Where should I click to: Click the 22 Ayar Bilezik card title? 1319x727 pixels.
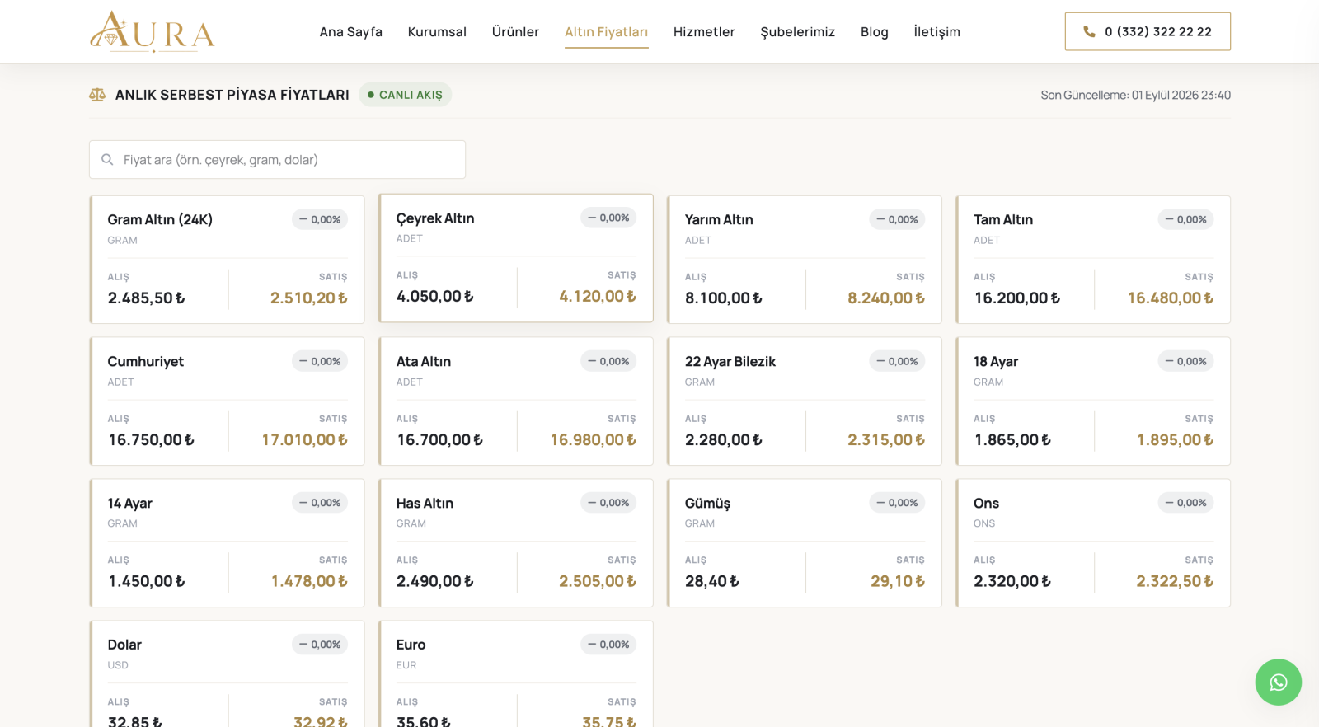point(730,361)
